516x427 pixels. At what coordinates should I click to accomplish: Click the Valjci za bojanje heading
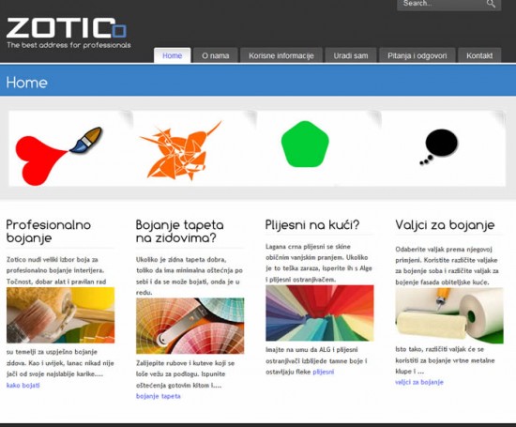(445, 225)
